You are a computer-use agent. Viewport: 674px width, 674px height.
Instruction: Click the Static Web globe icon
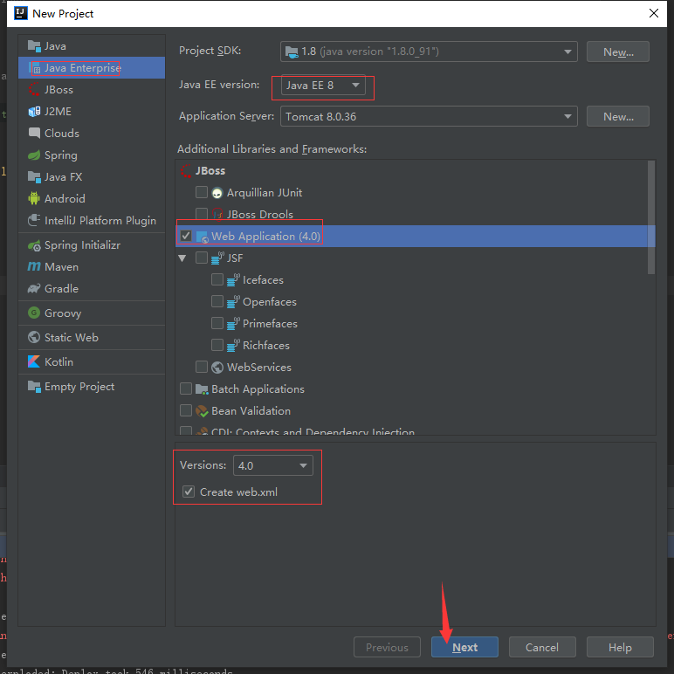pyautogui.click(x=34, y=337)
